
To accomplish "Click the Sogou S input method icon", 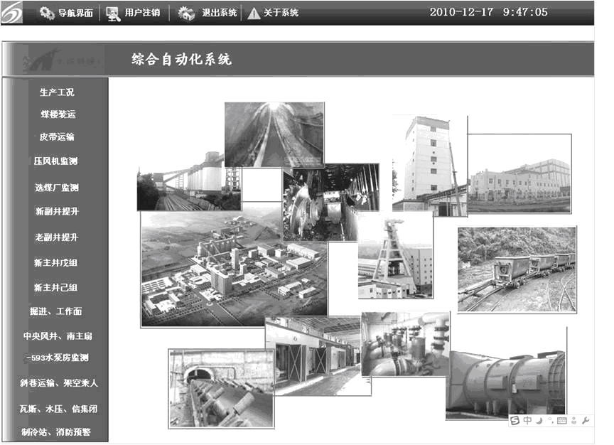I will click(515, 421).
